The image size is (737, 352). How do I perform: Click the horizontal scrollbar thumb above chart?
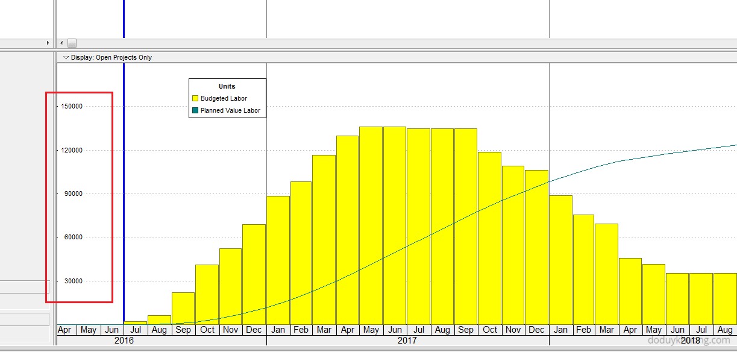(72, 43)
